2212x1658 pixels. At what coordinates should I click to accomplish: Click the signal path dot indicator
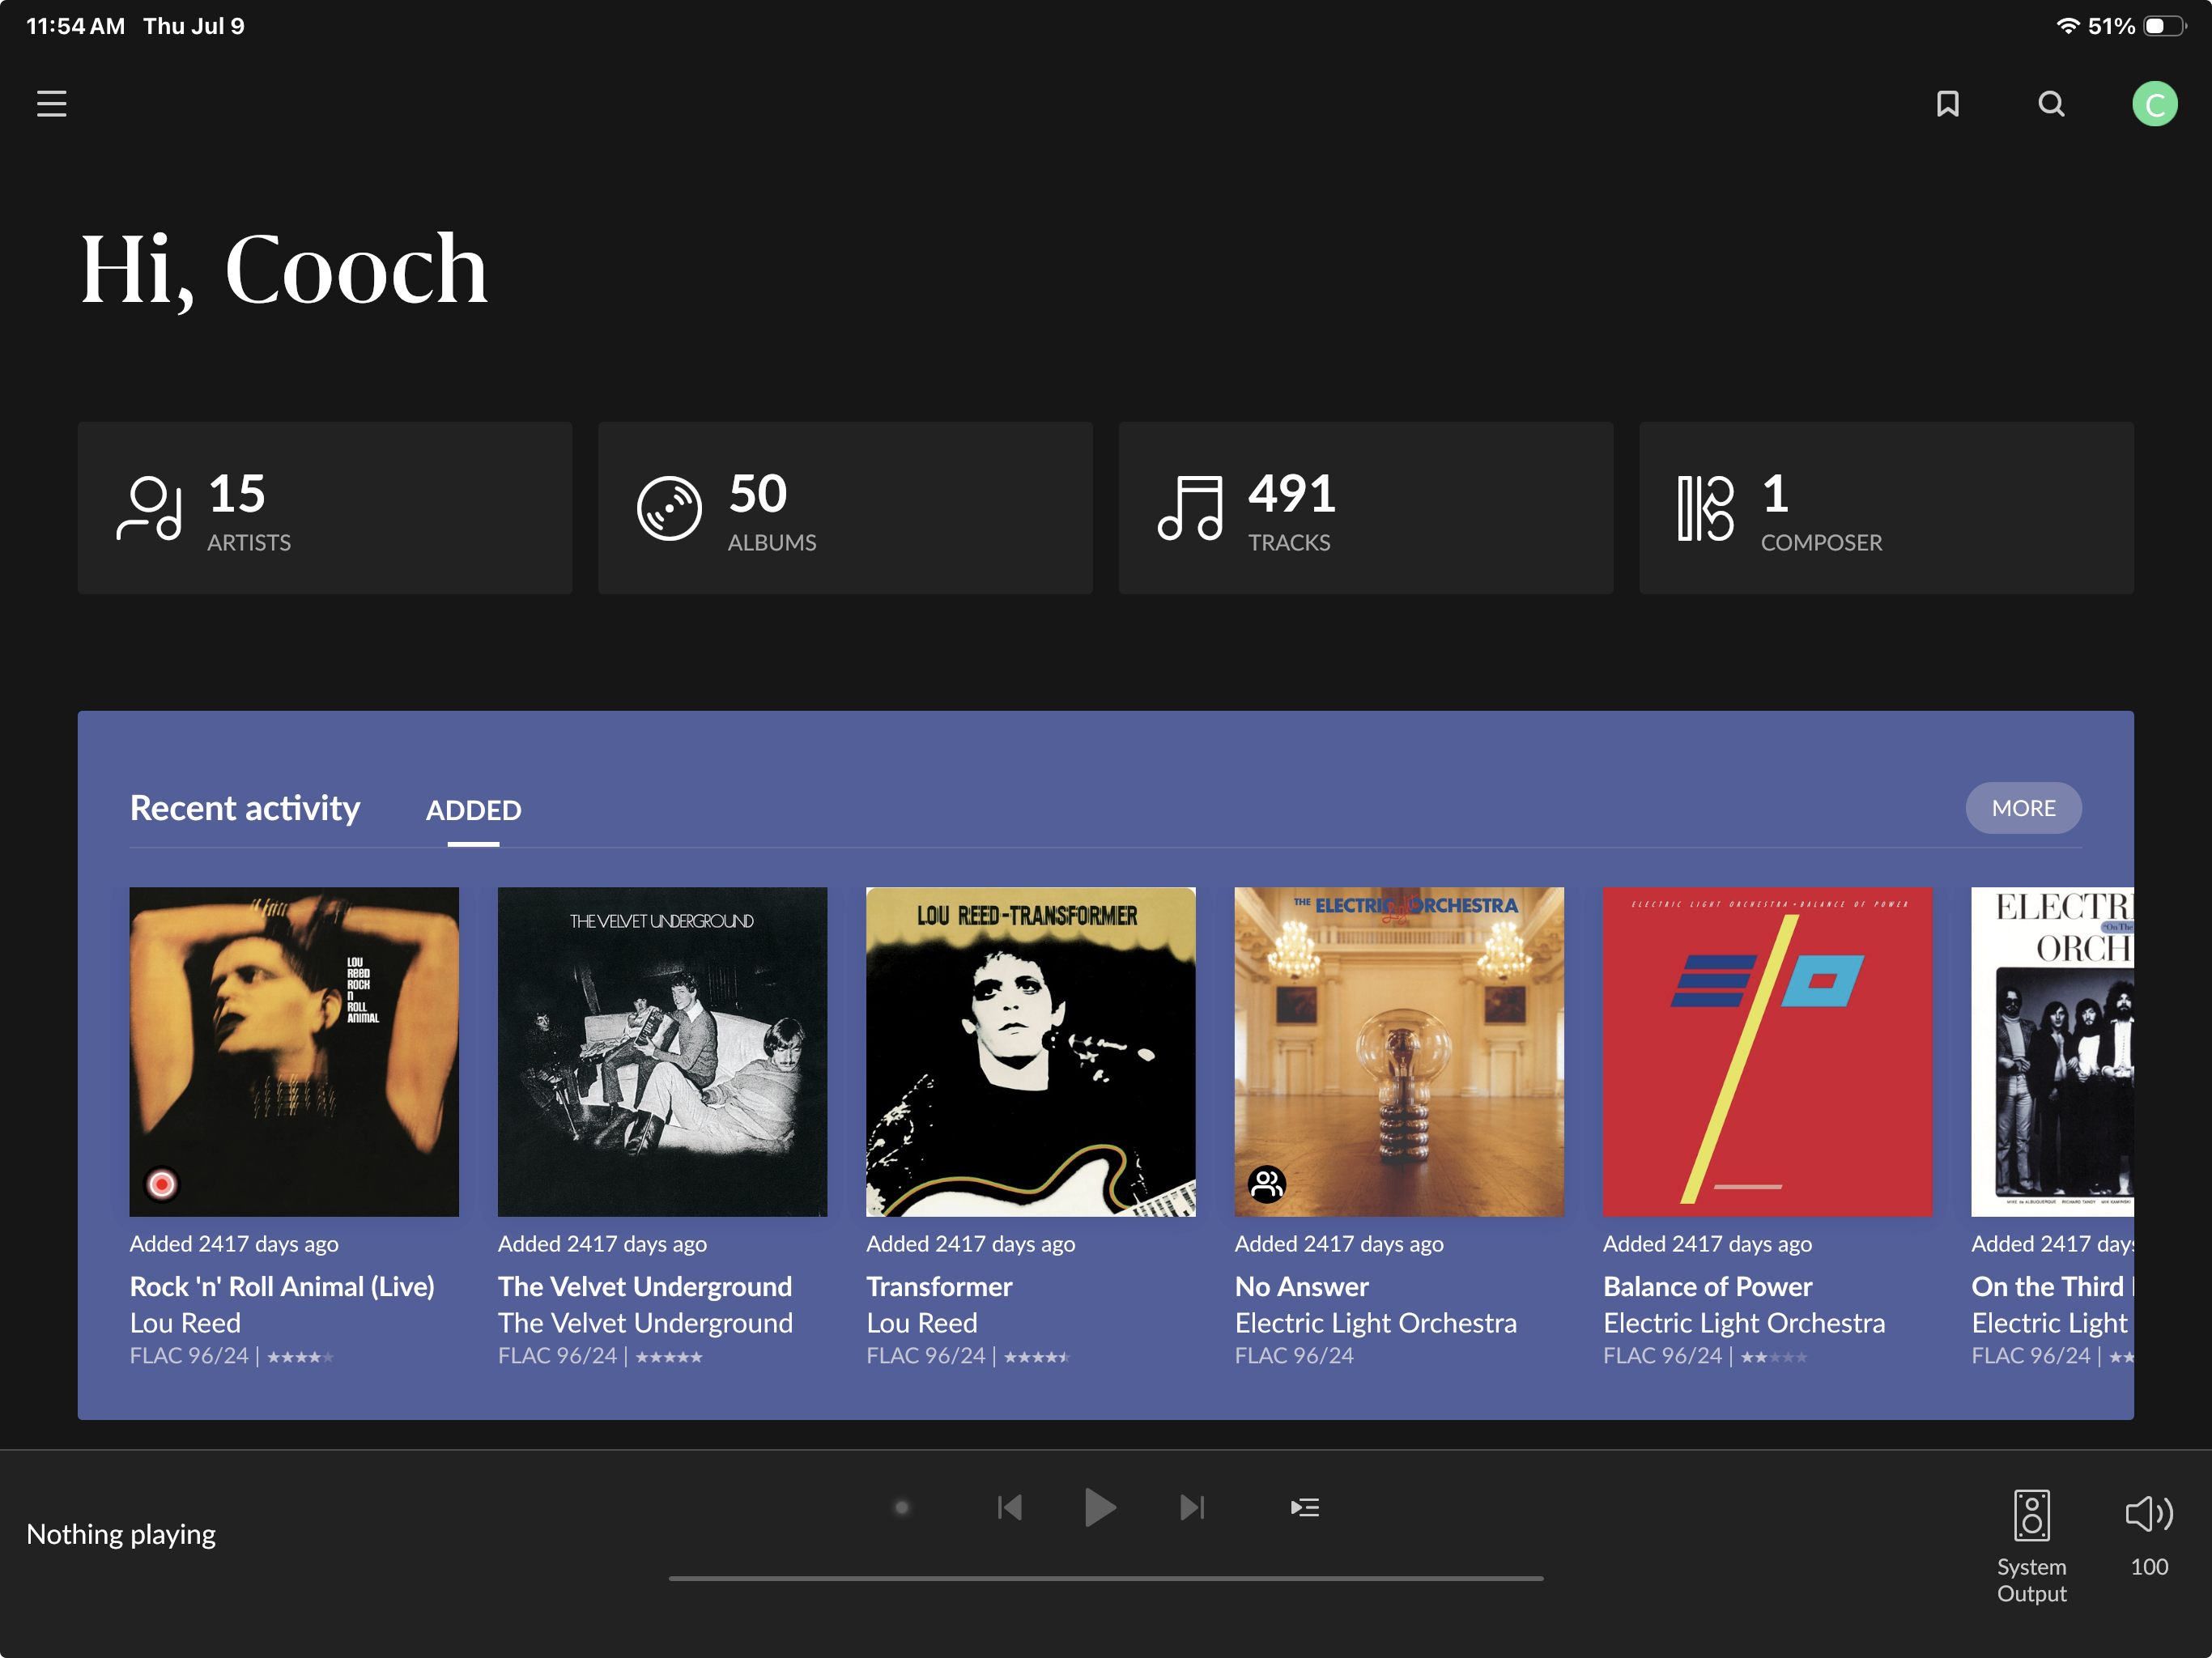pos(901,1507)
